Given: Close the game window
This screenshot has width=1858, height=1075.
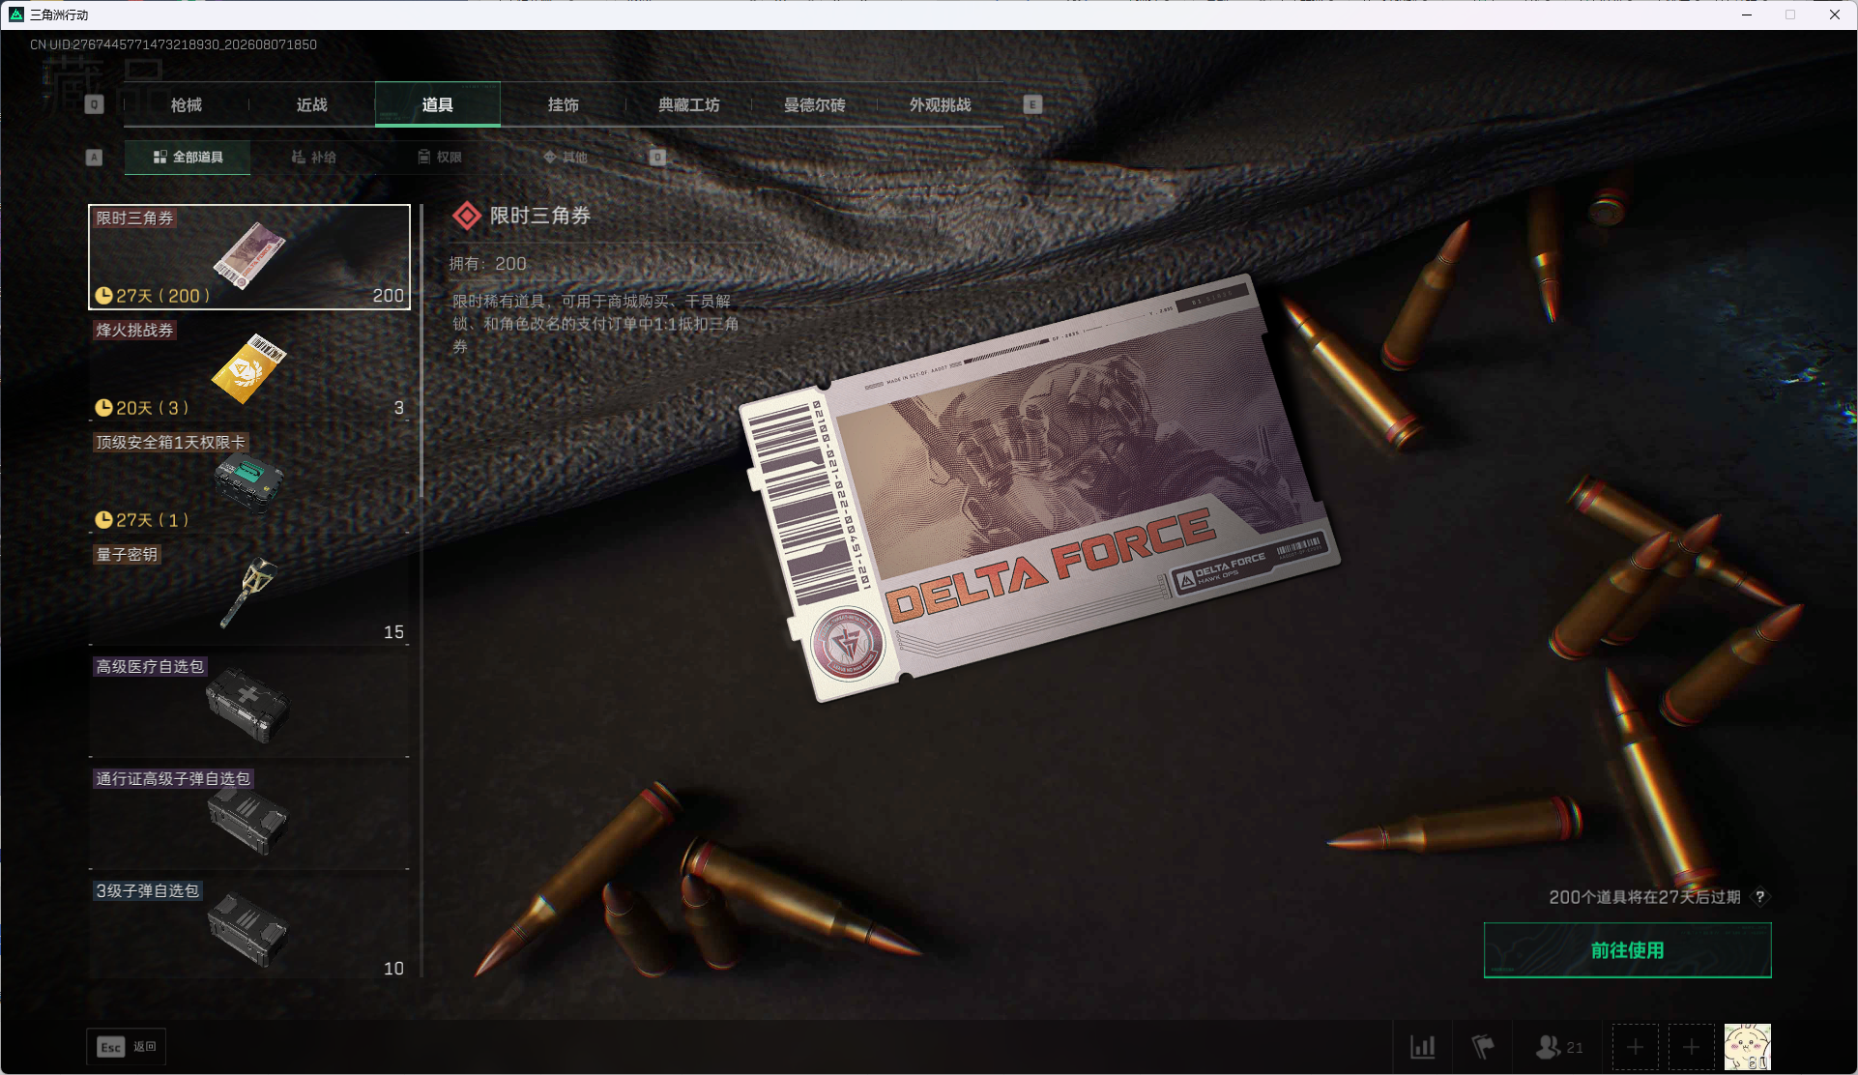Looking at the screenshot, I should click(x=1834, y=15).
